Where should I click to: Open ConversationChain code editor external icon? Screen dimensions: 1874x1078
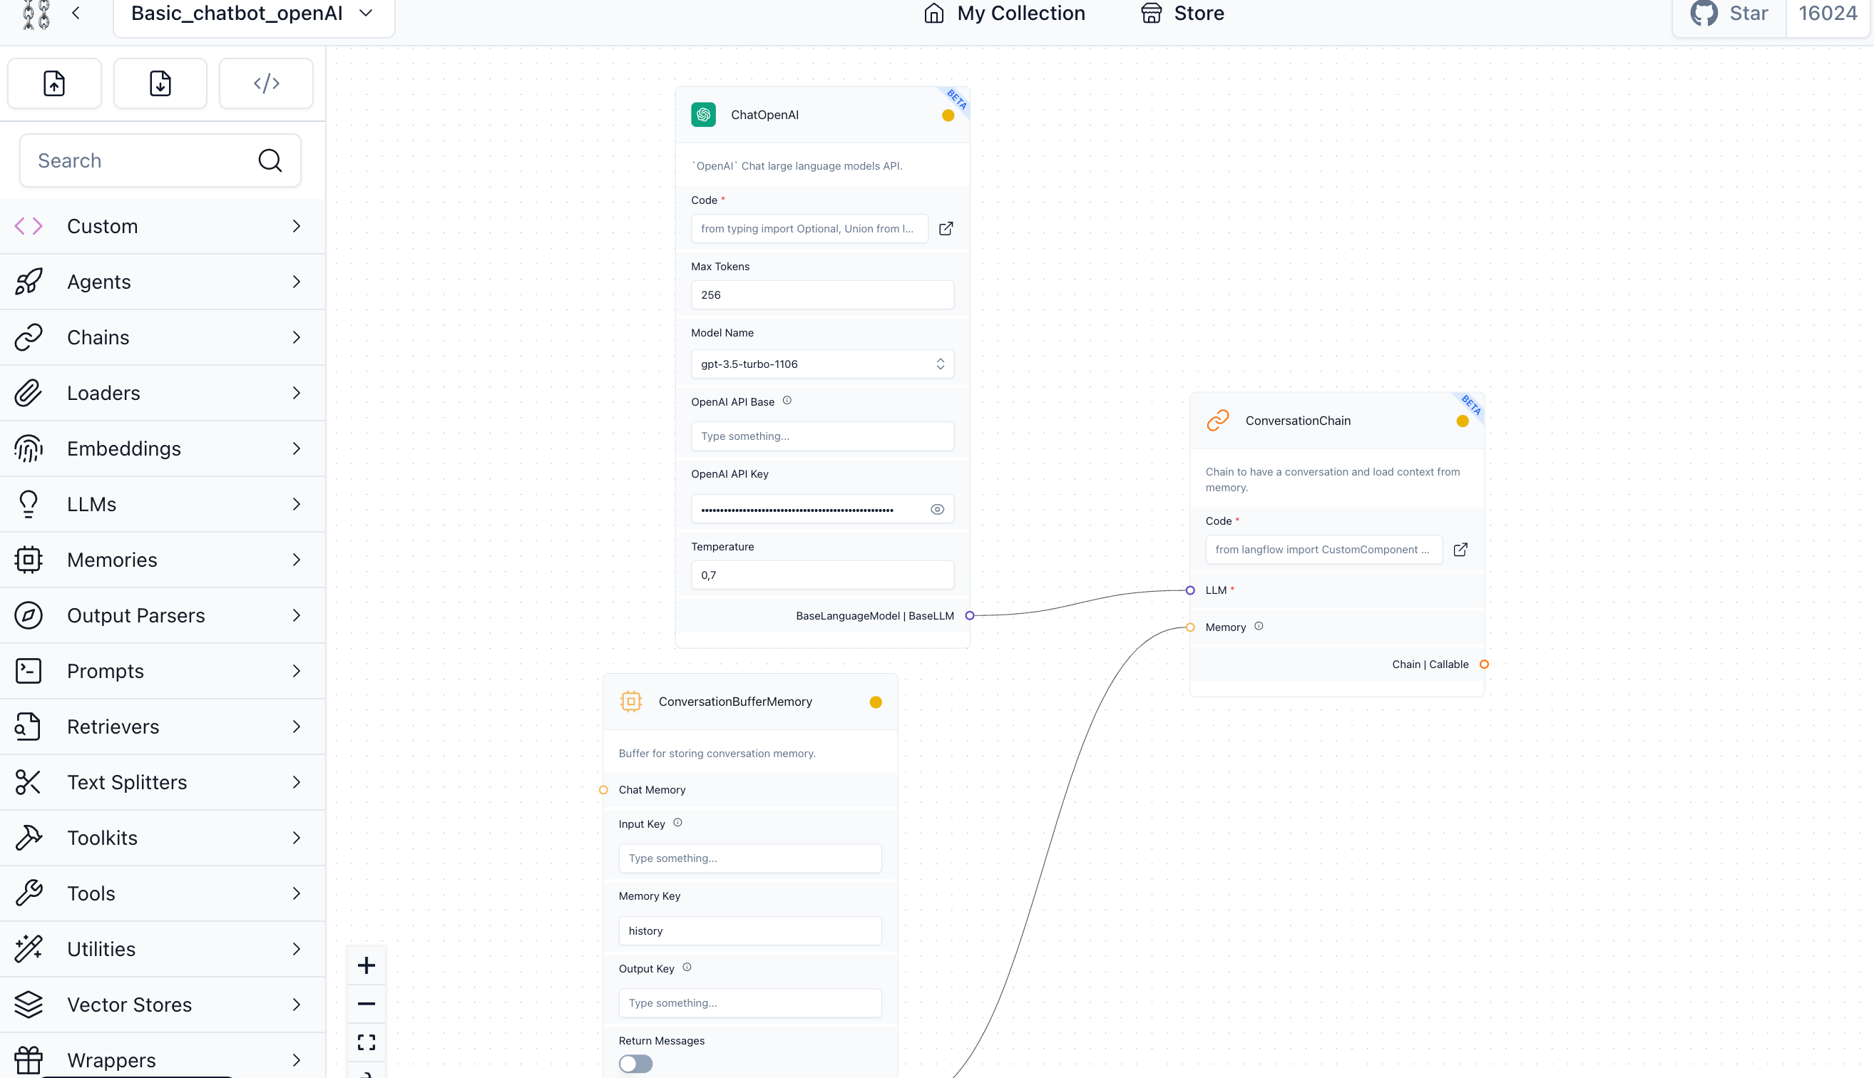1460,550
